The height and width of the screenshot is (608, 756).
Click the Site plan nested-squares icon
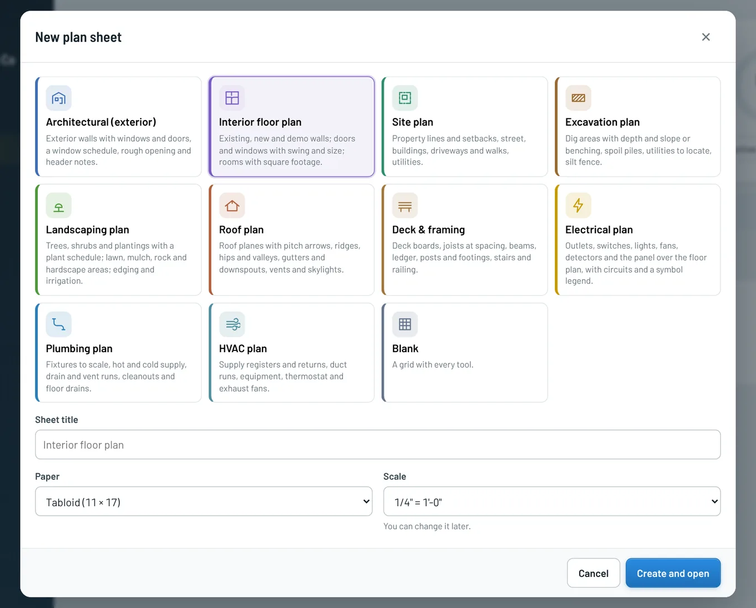pos(405,98)
